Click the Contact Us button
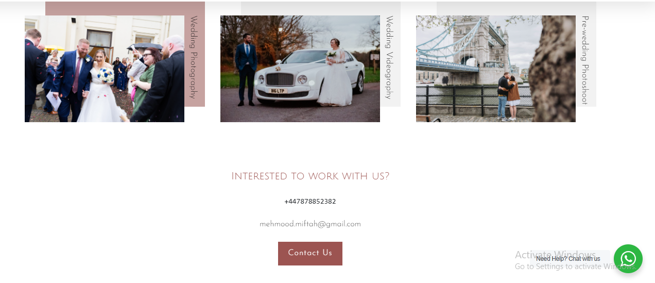 (310, 253)
